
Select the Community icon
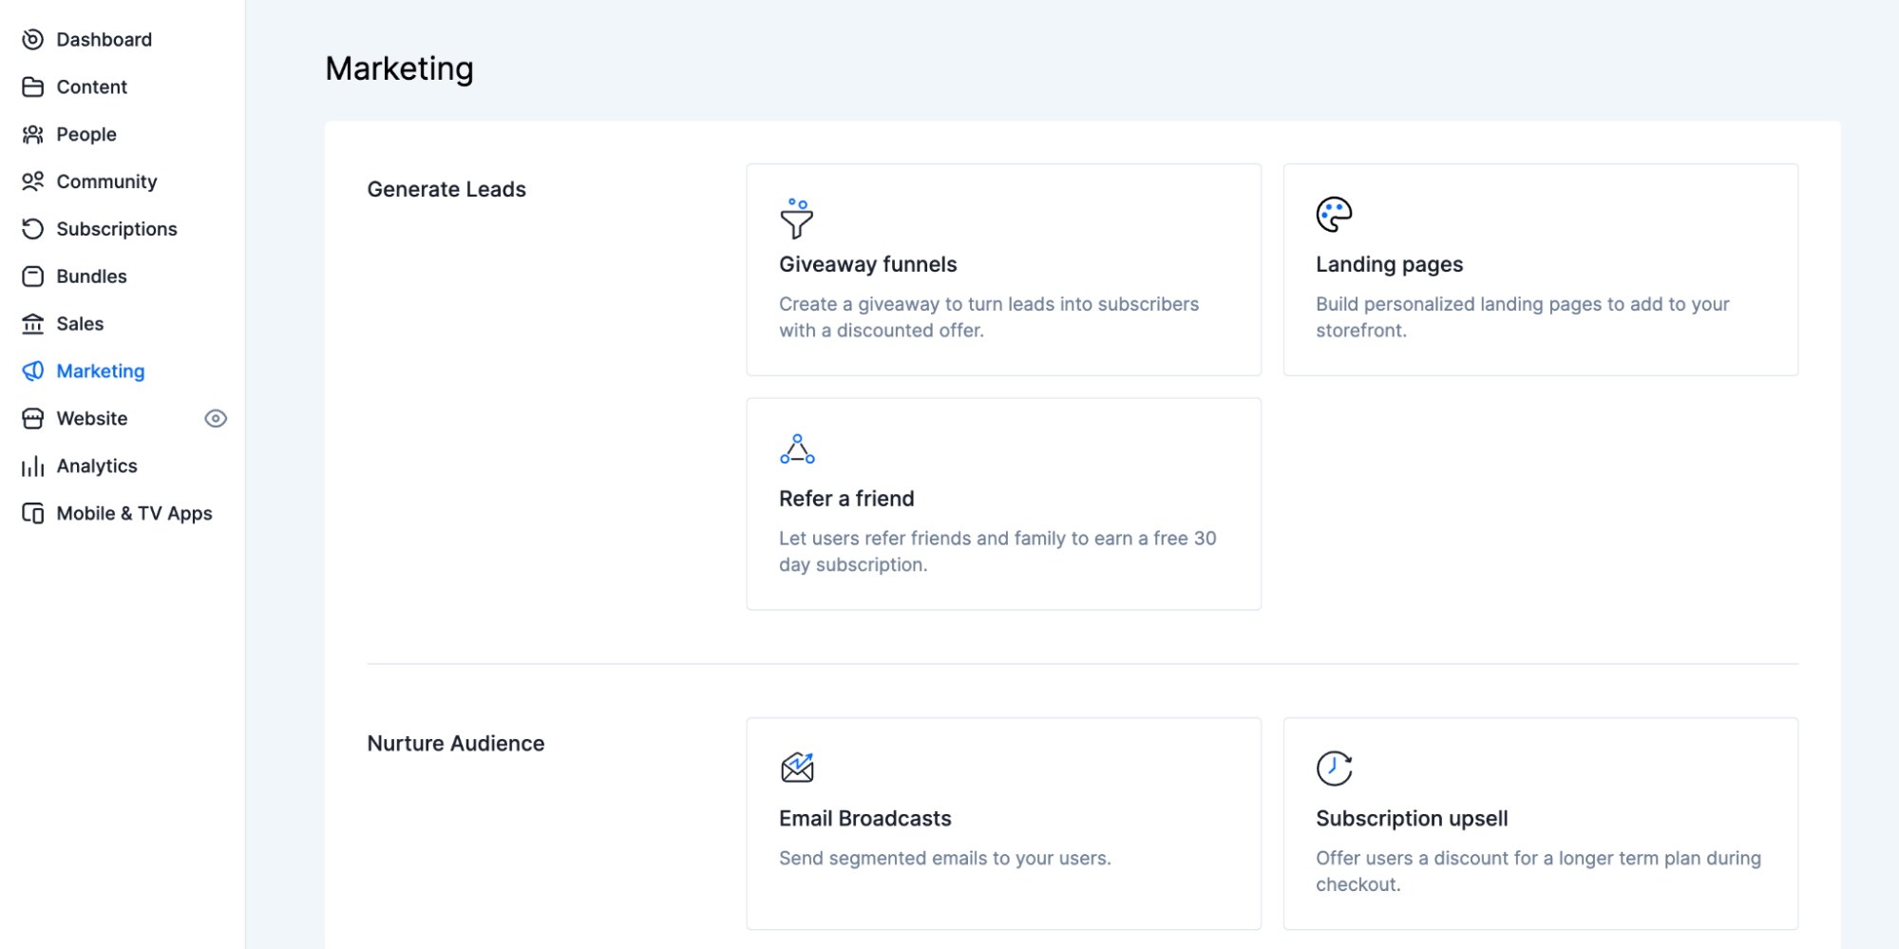click(x=32, y=181)
